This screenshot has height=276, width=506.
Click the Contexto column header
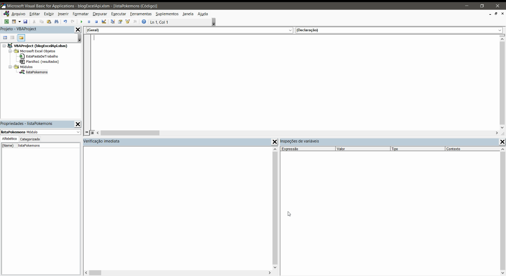tap(472, 149)
